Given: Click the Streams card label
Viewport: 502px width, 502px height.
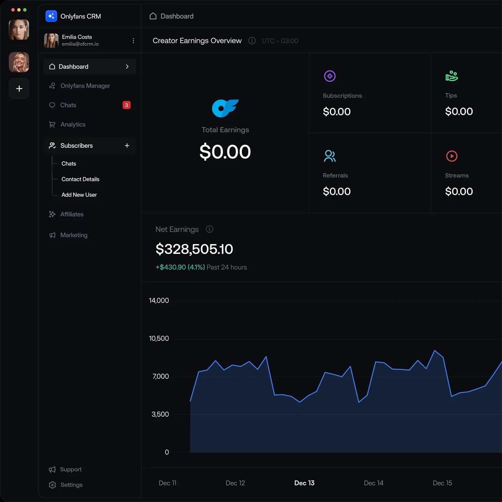Looking at the screenshot, I should pos(457,175).
